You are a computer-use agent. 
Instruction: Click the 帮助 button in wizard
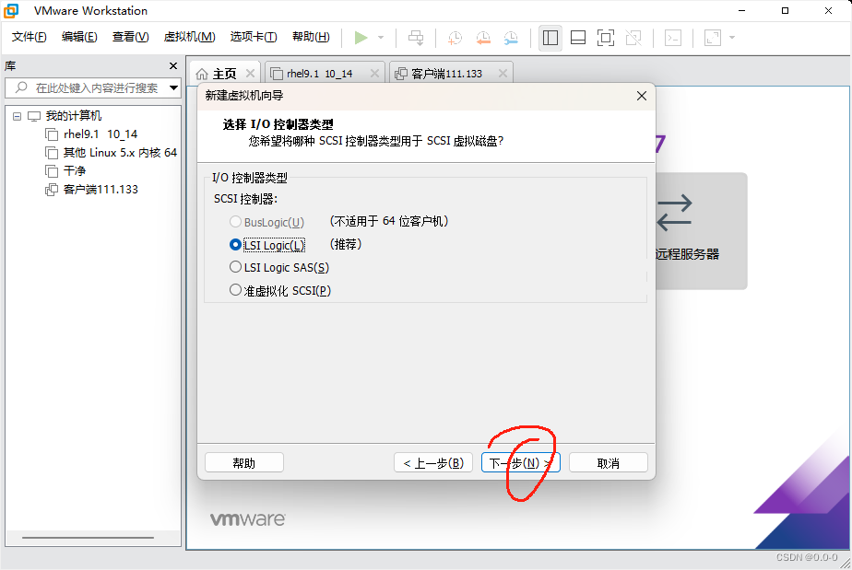pos(244,463)
